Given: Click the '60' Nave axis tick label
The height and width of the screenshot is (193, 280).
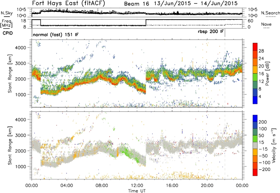Looking at the screenshot, I should click(250, 21).
